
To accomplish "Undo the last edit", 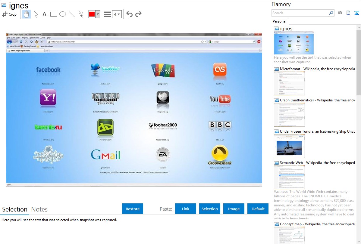I will [x=129, y=14].
